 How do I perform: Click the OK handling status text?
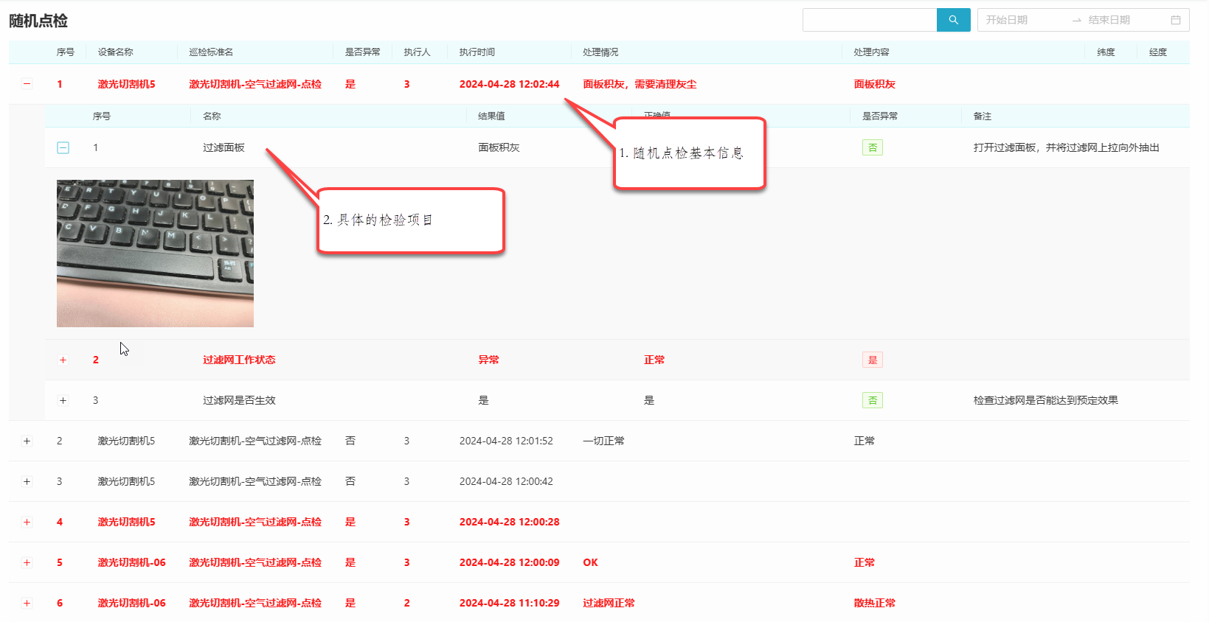click(590, 562)
